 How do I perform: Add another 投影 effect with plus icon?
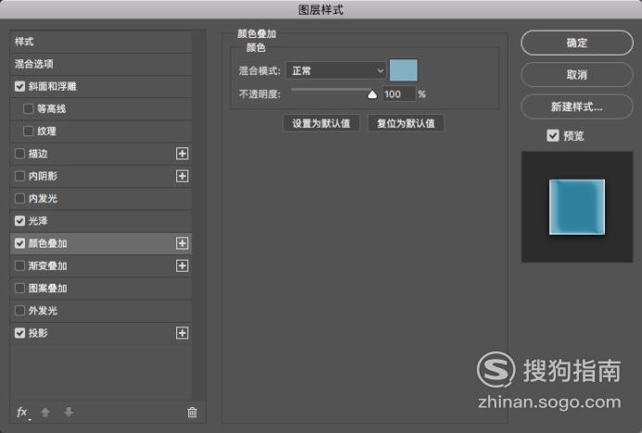point(182,333)
